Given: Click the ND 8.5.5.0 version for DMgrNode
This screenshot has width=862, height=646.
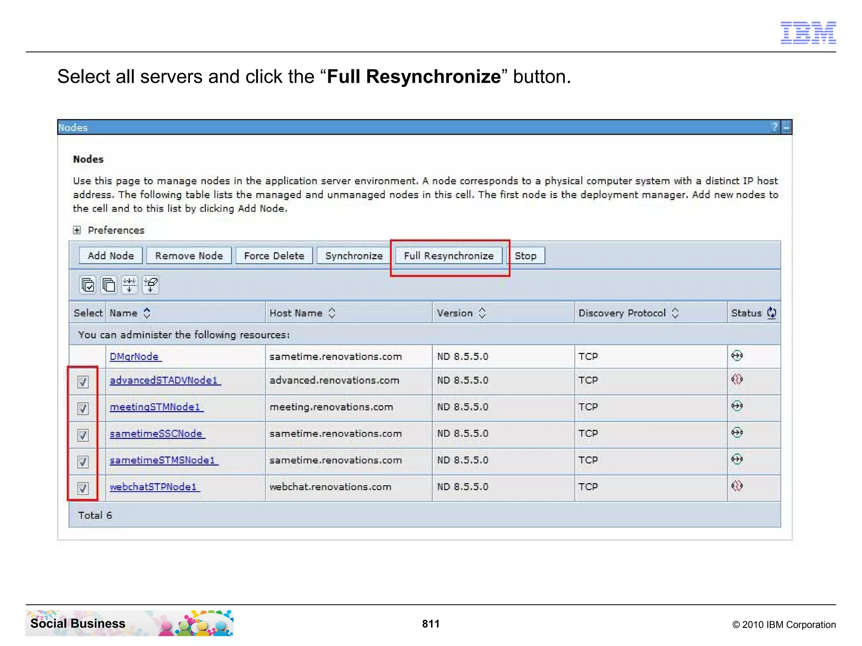Looking at the screenshot, I should (463, 357).
